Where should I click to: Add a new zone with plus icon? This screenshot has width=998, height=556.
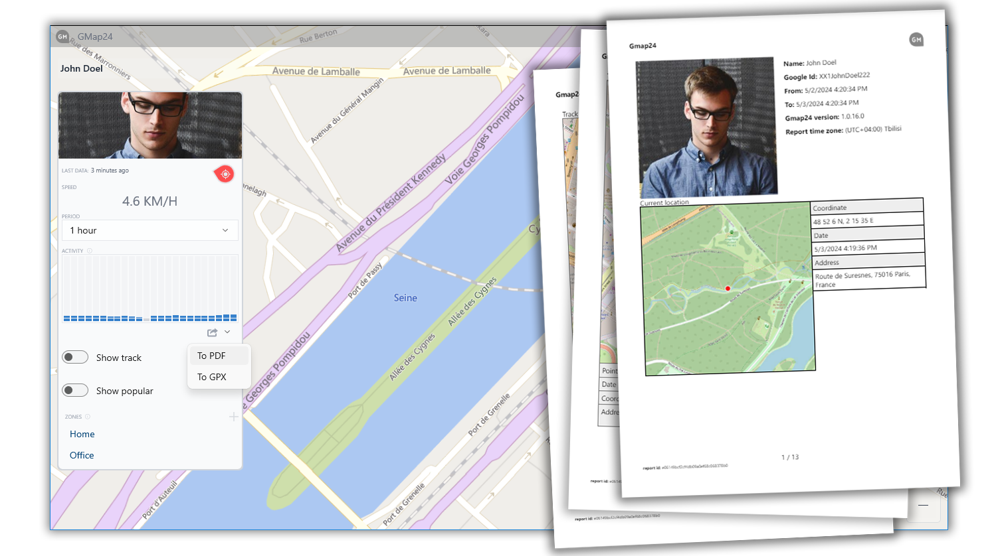coord(233,417)
